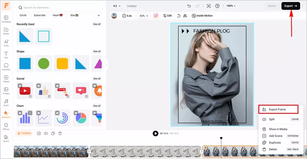Screen dimensions: 307x159
Task: Click See all next to Recently Used
Action: [x=97, y=24]
